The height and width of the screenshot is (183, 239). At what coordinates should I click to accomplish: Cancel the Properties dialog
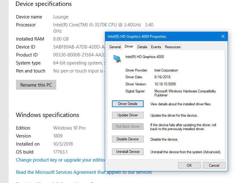[x=214, y=165]
